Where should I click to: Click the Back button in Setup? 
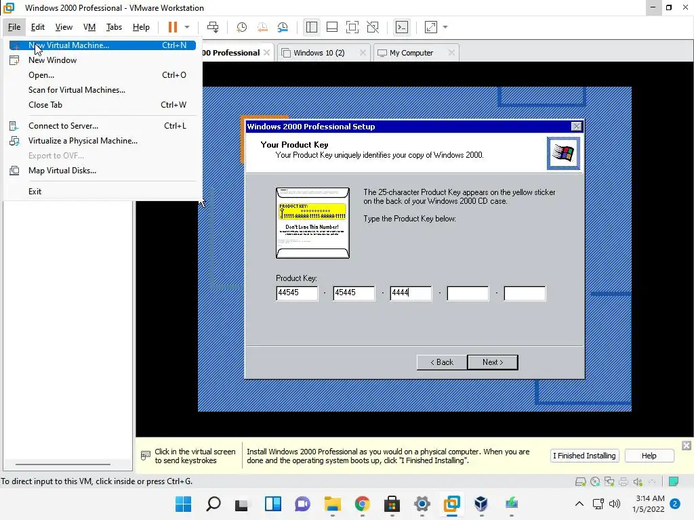coord(442,362)
